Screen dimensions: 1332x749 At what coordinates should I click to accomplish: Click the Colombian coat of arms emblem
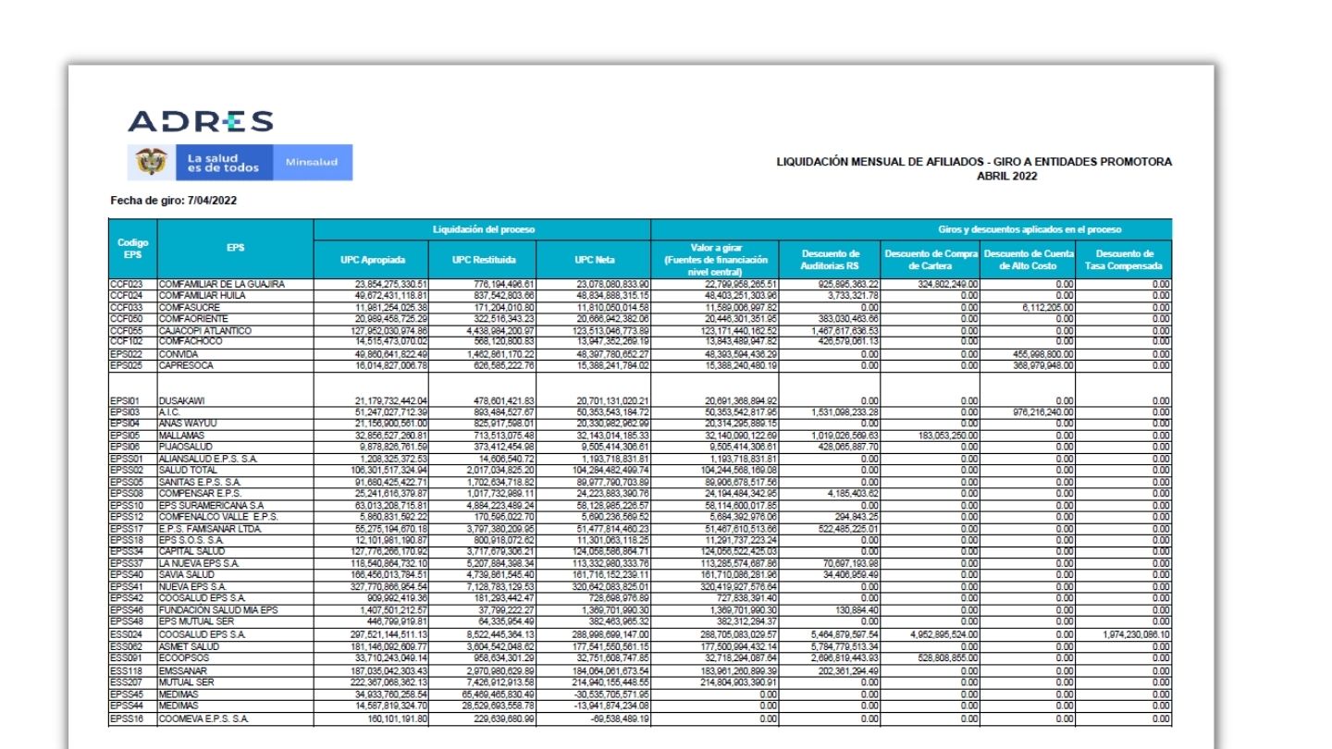point(152,162)
